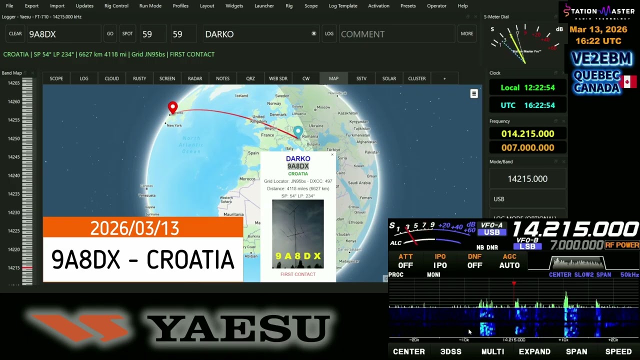Toggle the ATT OFF setting on rig display
The height and width of the screenshot is (360, 640).
tap(405, 261)
